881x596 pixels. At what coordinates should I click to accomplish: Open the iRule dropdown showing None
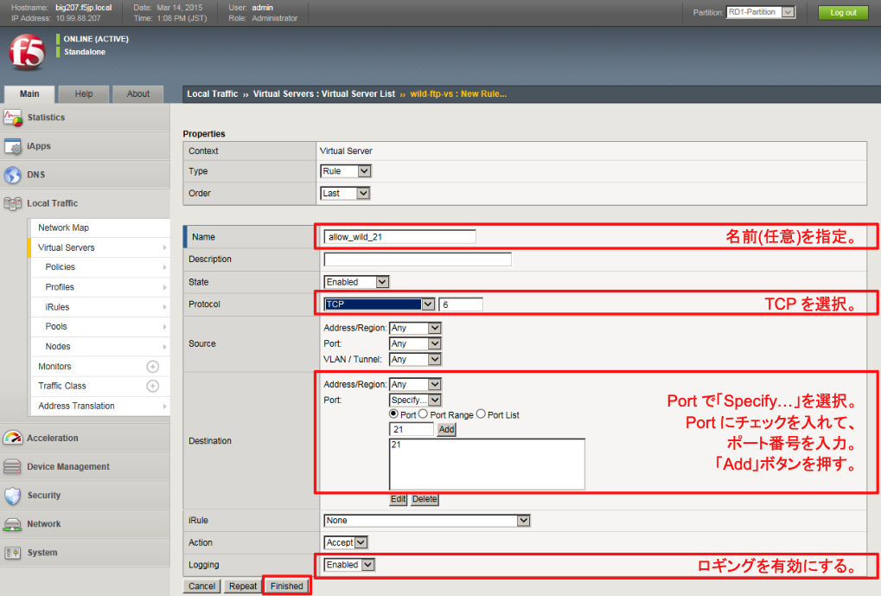427,521
